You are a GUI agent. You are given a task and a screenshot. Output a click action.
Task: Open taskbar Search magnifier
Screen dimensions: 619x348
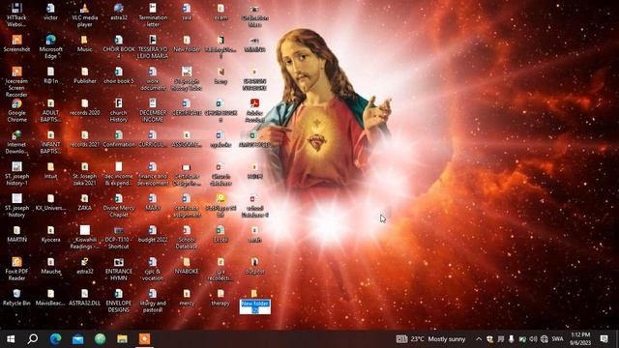click(x=33, y=339)
